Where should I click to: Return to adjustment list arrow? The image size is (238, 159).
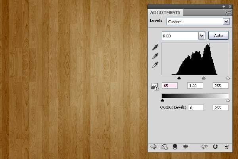point(153,147)
